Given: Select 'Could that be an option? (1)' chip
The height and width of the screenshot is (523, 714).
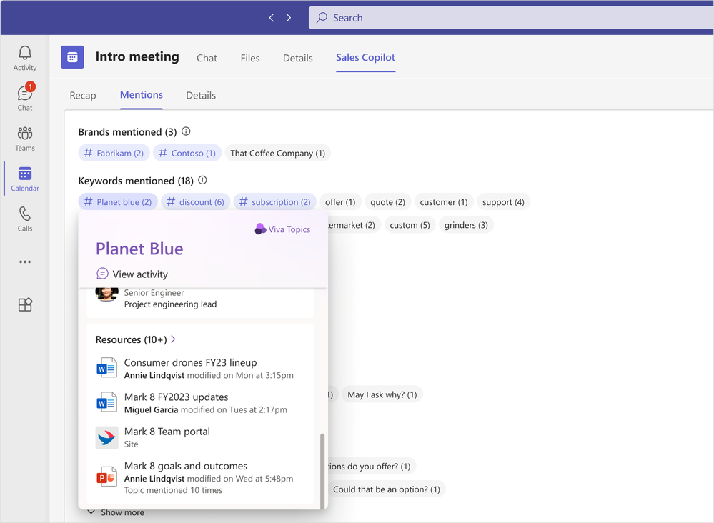Looking at the screenshot, I should pos(387,489).
